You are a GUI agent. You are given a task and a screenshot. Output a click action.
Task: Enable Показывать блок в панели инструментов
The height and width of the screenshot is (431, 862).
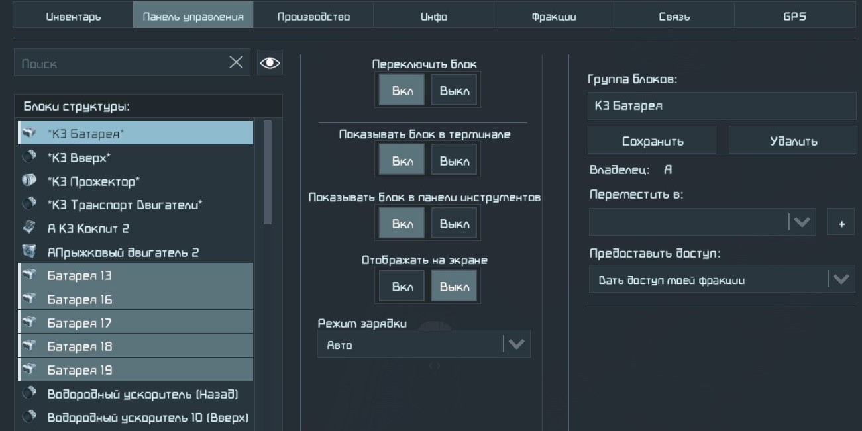click(x=403, y=222)
